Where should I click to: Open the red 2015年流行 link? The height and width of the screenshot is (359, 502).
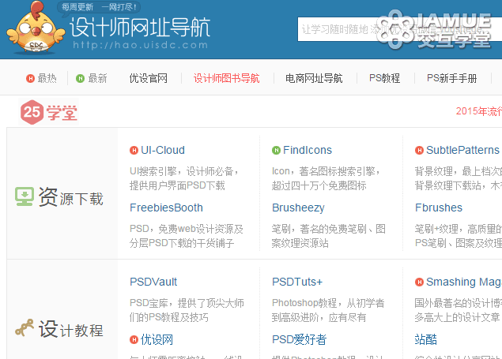click(478, 111)
